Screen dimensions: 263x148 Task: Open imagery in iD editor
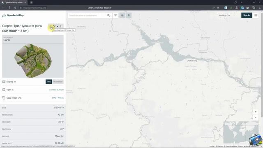[x=52, y=90]
